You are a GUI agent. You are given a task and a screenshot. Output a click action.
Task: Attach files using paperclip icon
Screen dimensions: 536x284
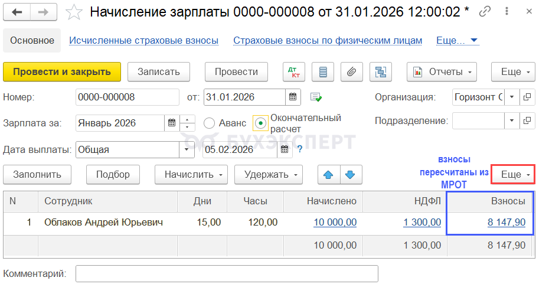[351, 72]
